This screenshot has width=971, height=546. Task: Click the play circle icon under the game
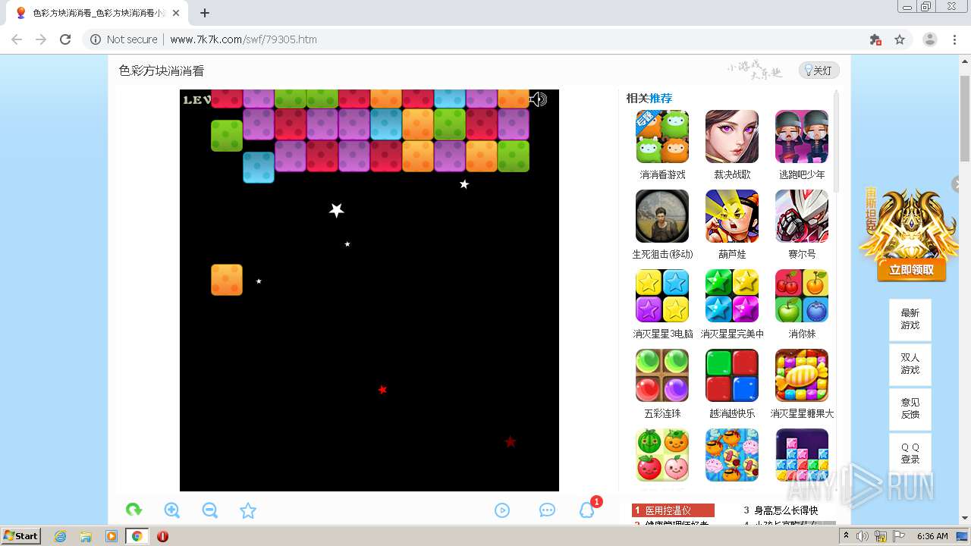pyautogui.click(x=502, y=510)
